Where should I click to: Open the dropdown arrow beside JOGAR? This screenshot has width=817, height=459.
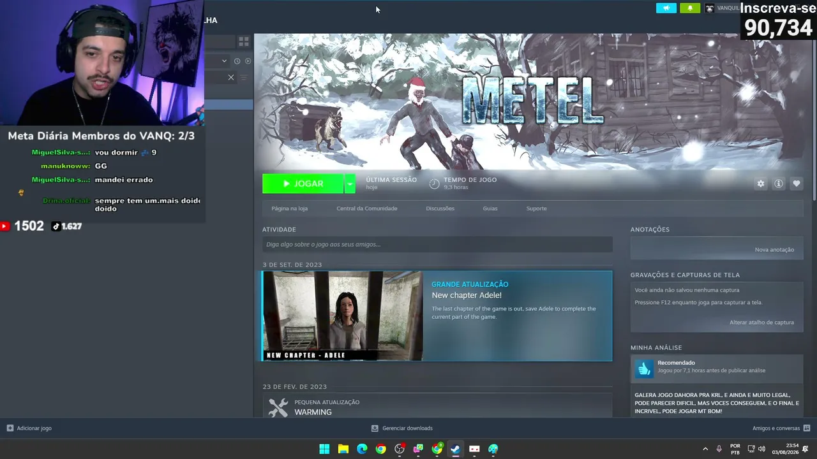click(350, 184)
